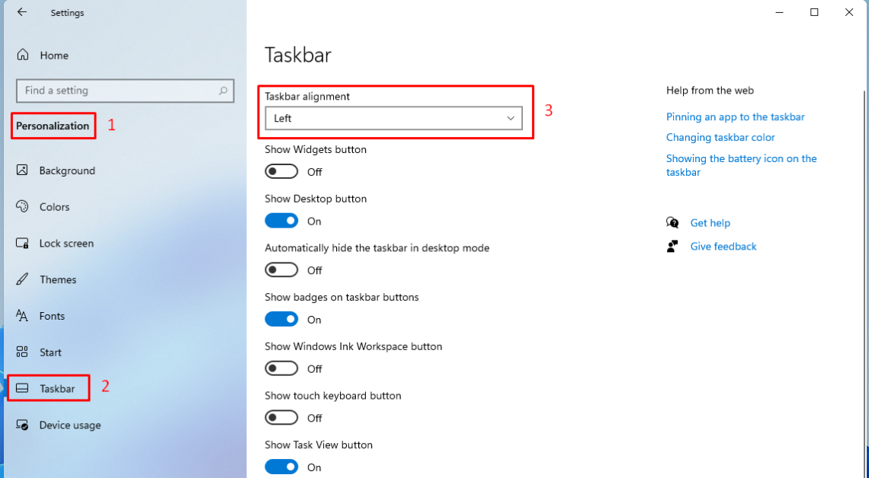The image size is (869, 478).
Task: Select the Start settings icon
Action: 22,352
